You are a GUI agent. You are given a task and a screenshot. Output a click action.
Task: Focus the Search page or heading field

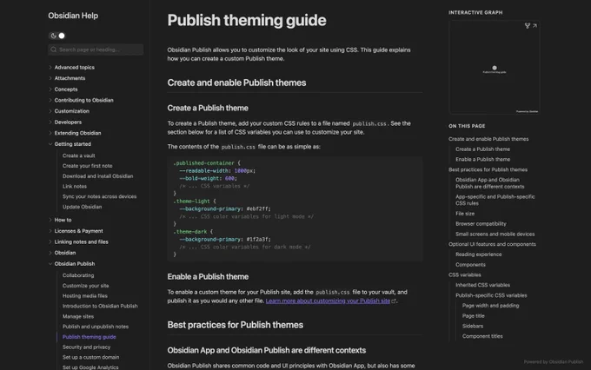coord(96,50)
